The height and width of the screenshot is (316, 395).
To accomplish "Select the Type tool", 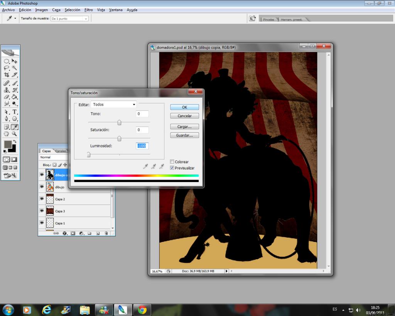I will pos(14,112).
